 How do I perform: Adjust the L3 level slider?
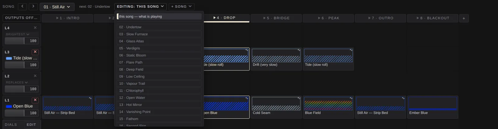pos(15,65)
